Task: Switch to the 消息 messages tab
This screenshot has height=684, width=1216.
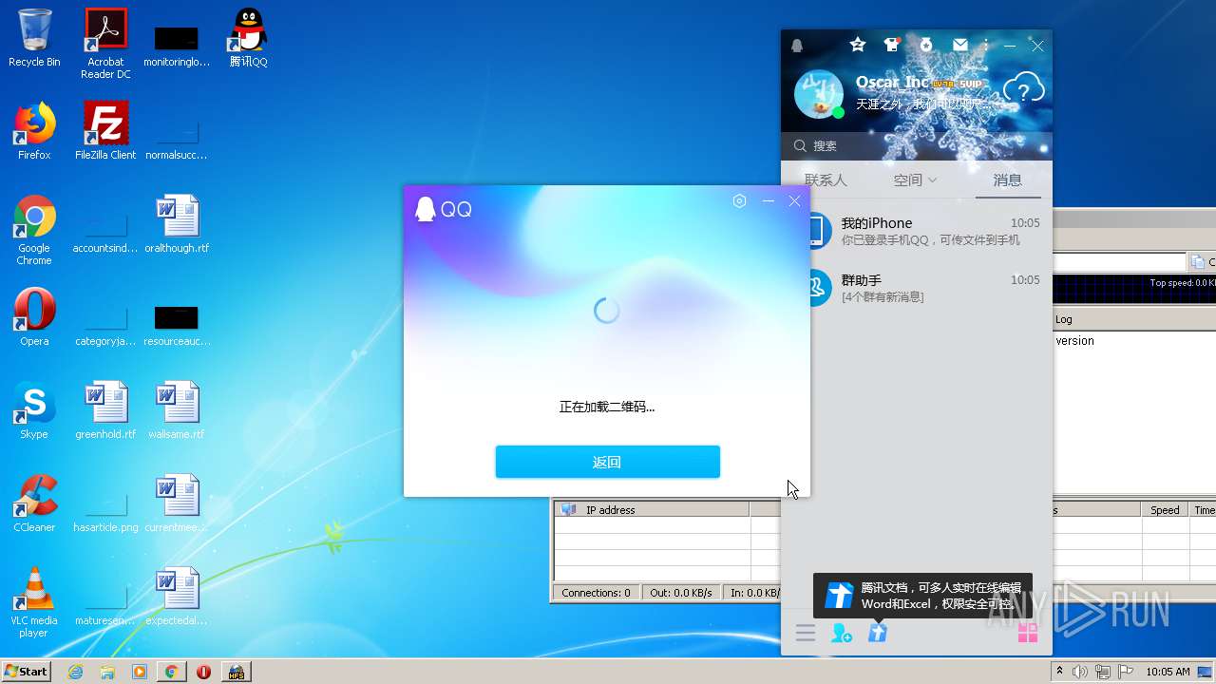Action: point(1008,180)
